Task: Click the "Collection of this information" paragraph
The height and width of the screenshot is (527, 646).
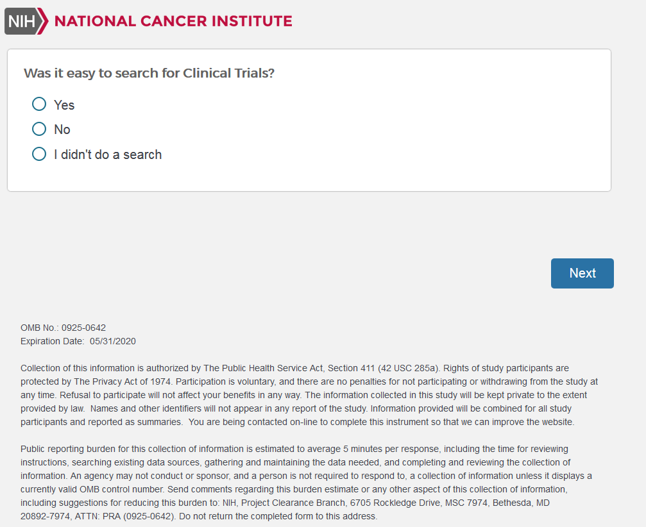Action: 308,395
